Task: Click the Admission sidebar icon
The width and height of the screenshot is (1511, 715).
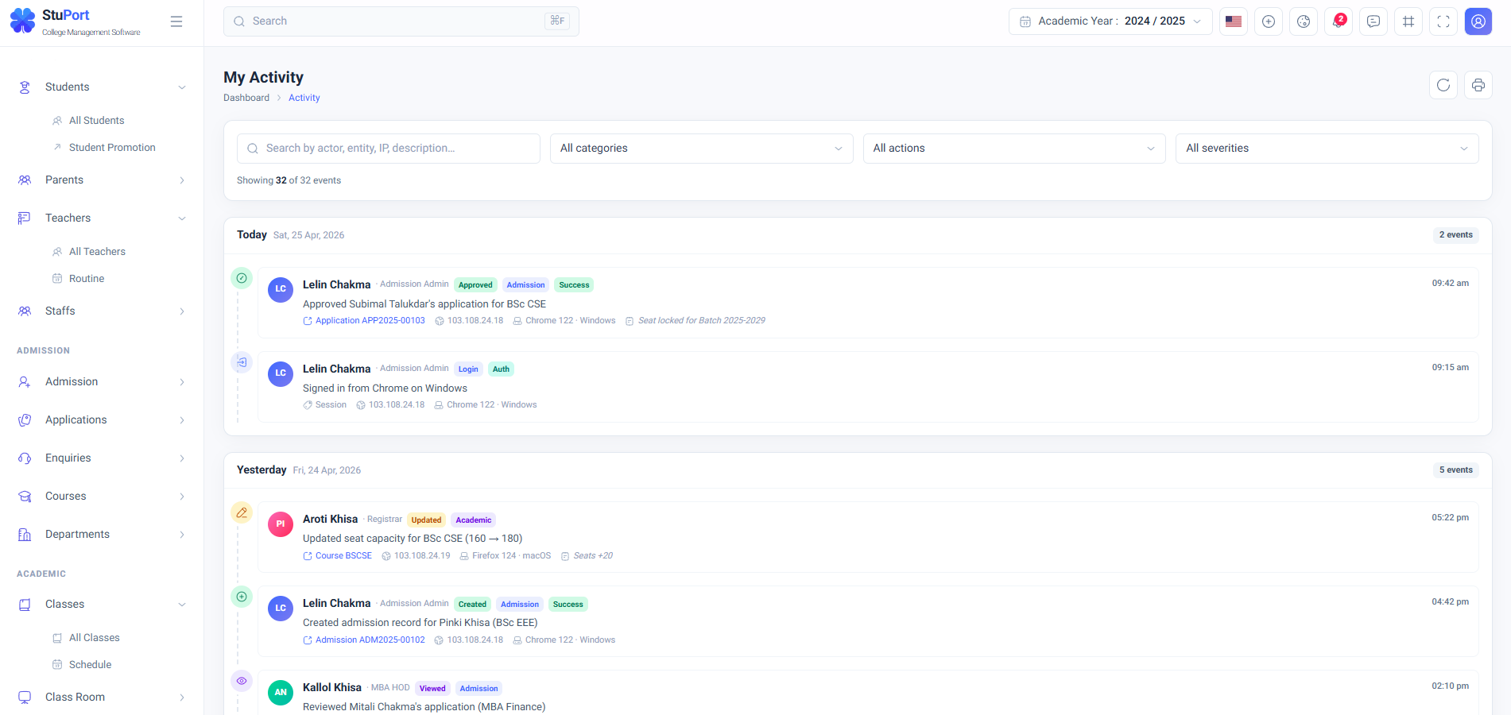Action: point(25,382)
